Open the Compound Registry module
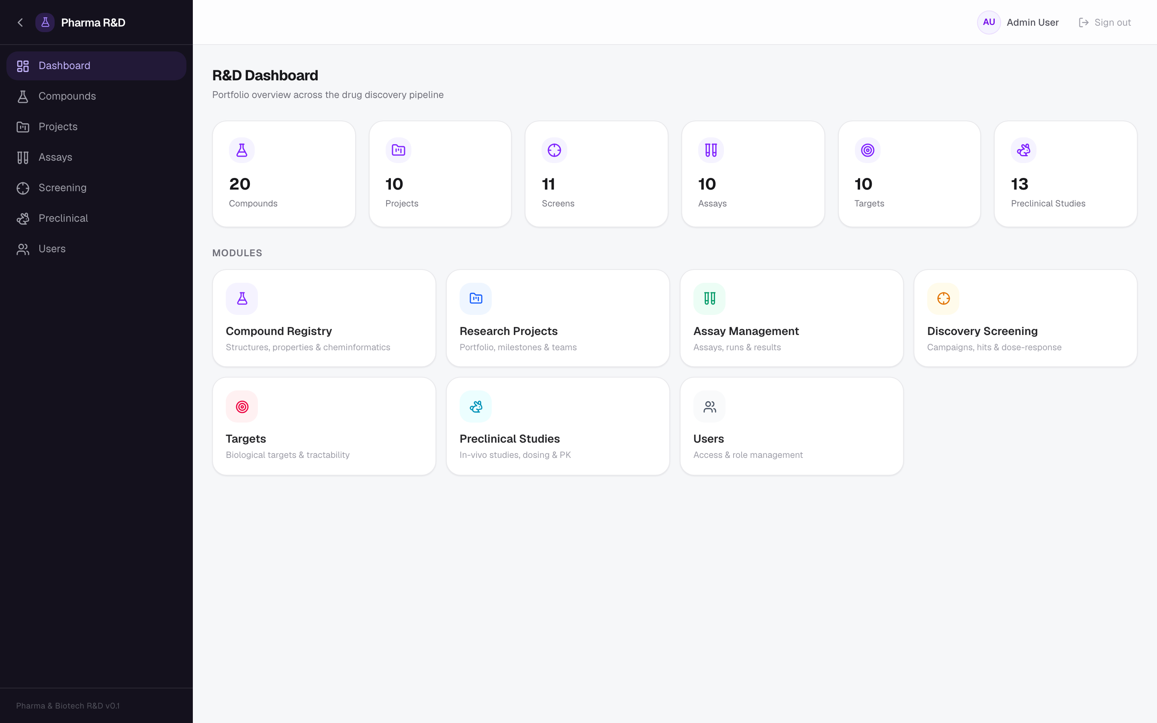The image size is (1157, 723). [324, 319]
